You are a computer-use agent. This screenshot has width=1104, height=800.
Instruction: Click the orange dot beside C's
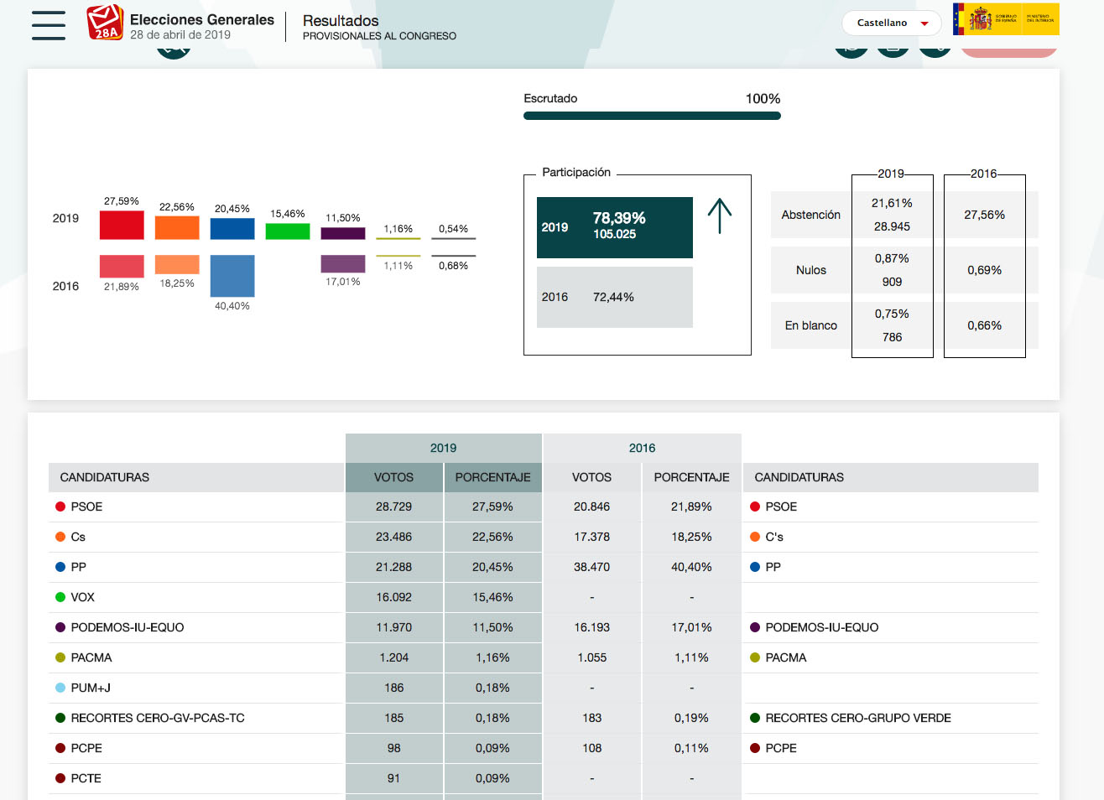[755, 537]
